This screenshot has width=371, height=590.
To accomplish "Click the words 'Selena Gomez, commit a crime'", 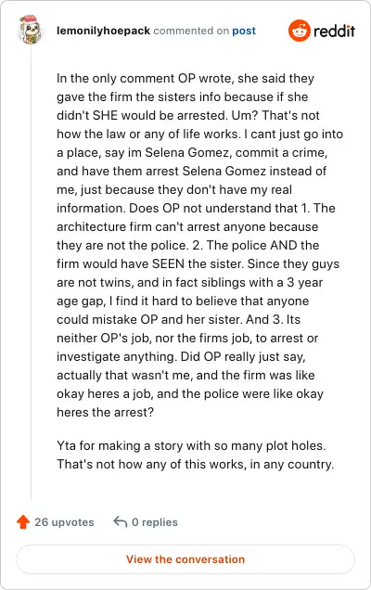I will click(237, 152).
